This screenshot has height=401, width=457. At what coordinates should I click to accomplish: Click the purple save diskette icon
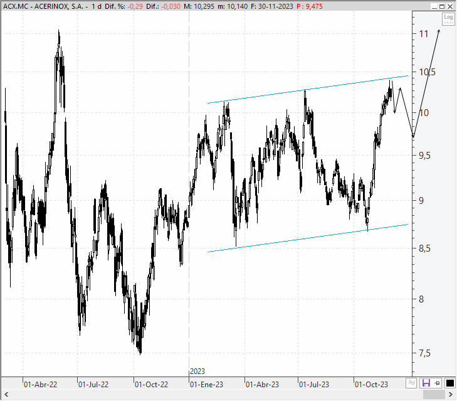[x=426, y=383]
